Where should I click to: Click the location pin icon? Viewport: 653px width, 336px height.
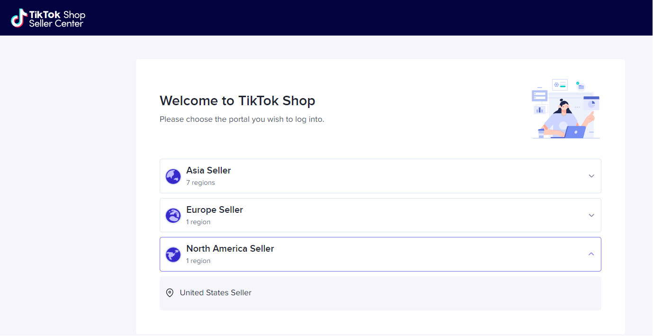pyautogui.click(x=170, y=293)
